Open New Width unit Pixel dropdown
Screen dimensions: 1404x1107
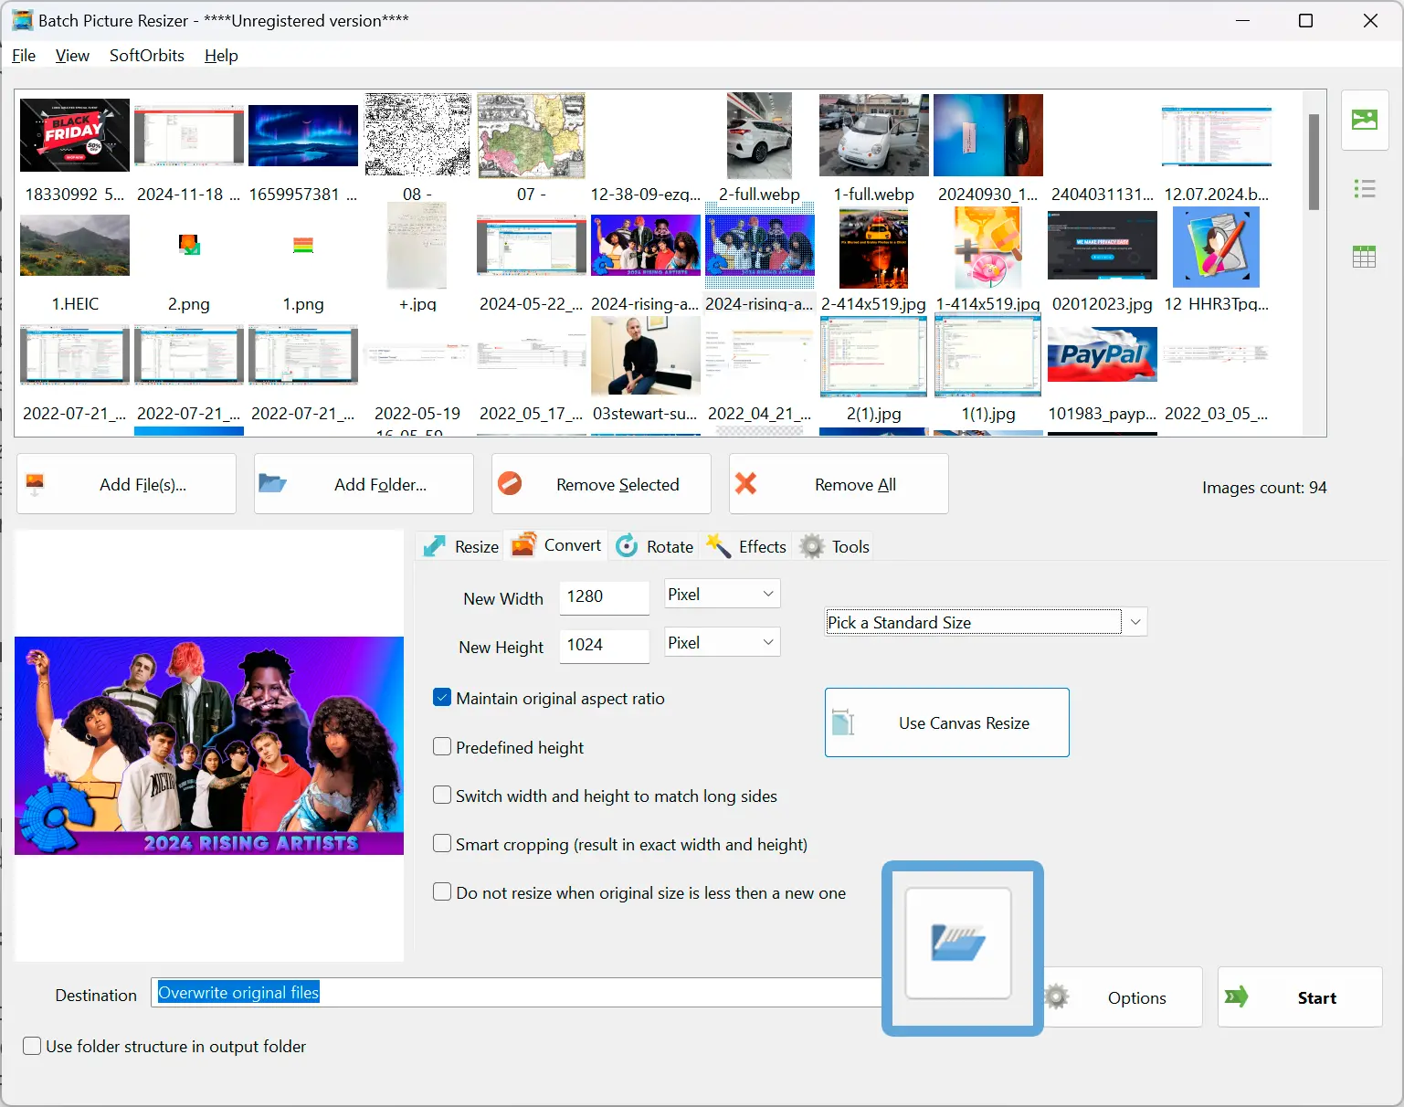coord(721,594)
